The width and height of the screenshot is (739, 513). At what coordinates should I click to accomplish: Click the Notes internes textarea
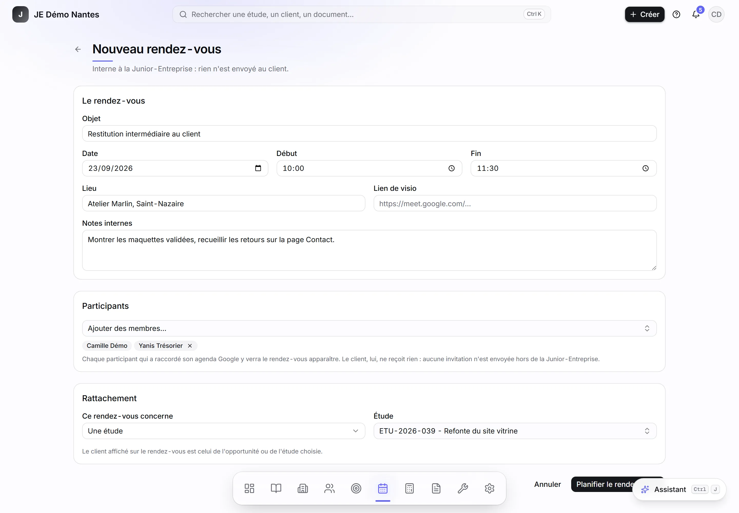point(369,250)
